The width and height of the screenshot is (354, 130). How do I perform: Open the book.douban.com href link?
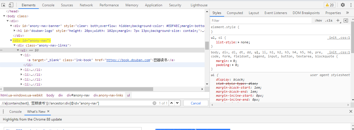[128, 60]
